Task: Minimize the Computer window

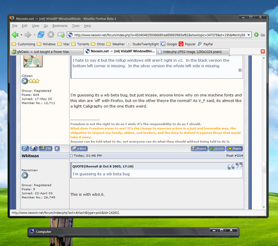Action: coord(214,230)
